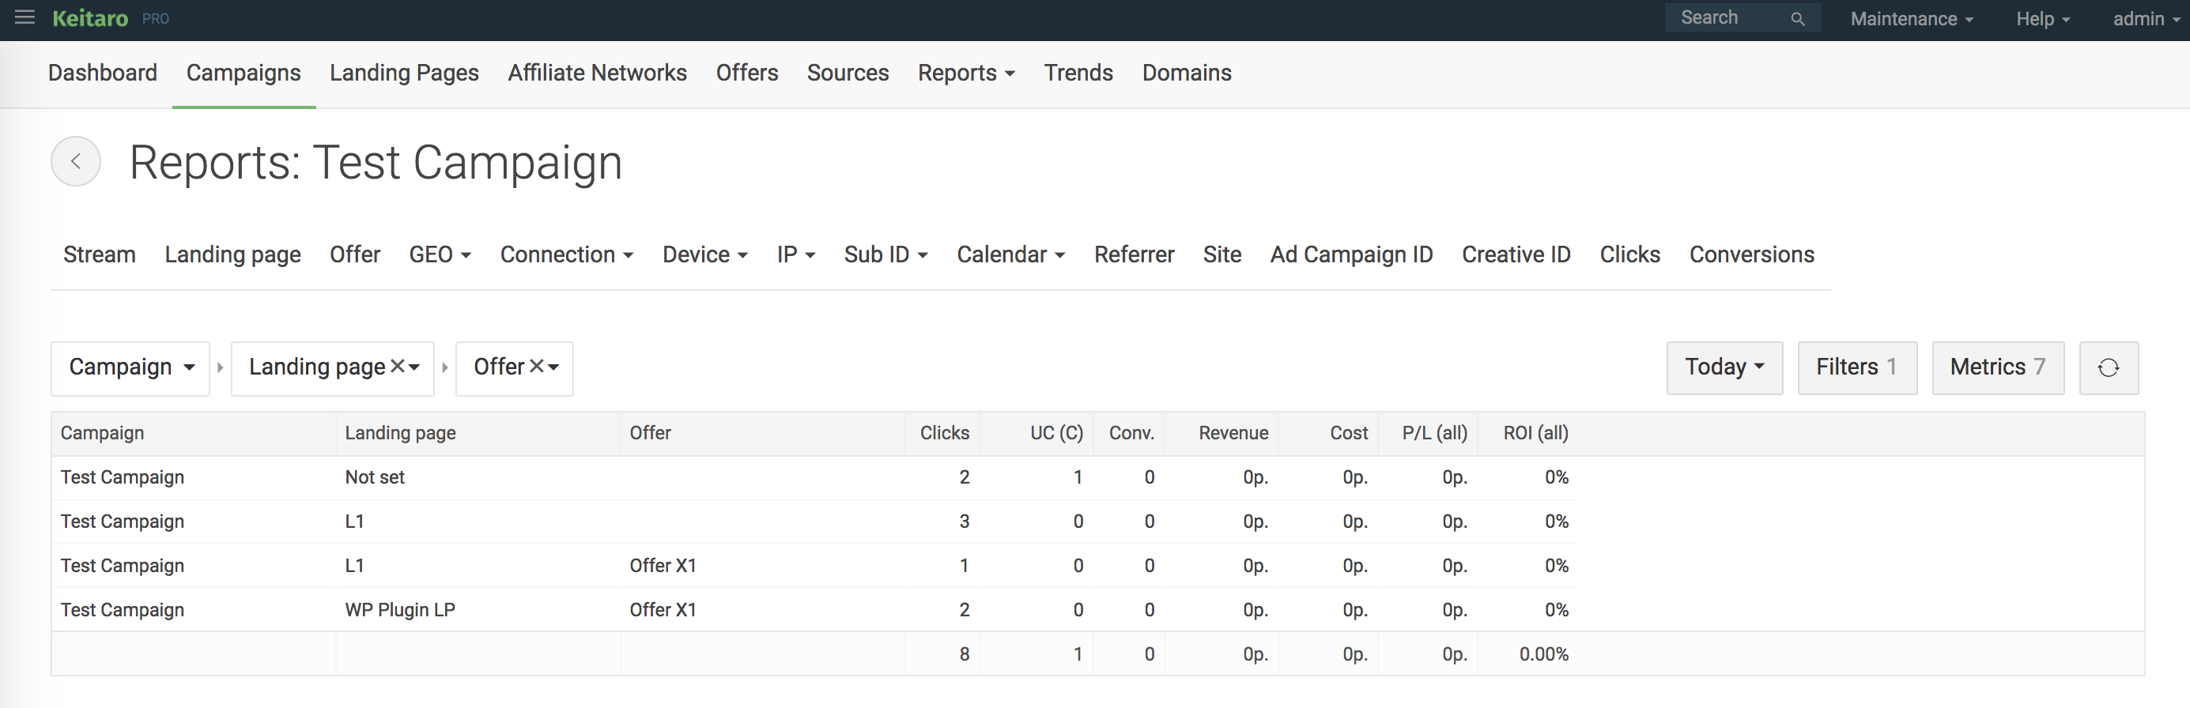Screen dimensions: 2190x708
Task: Refresh the report data
Action: coord(2109,367)
